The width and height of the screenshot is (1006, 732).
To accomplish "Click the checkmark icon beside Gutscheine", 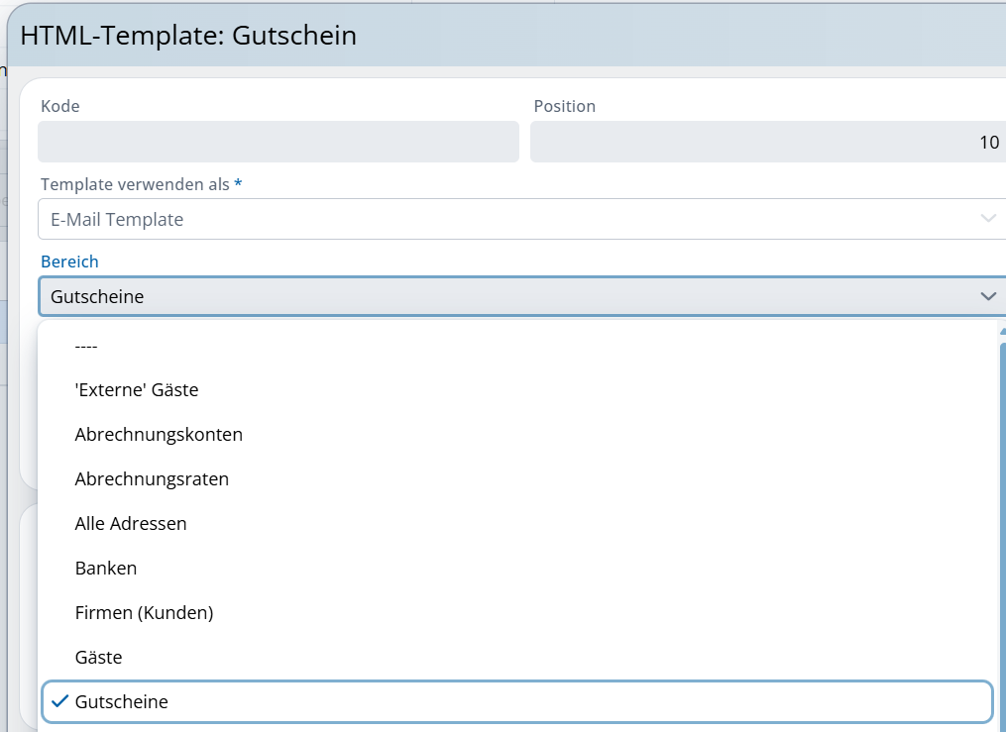I will tap(59, 701).
